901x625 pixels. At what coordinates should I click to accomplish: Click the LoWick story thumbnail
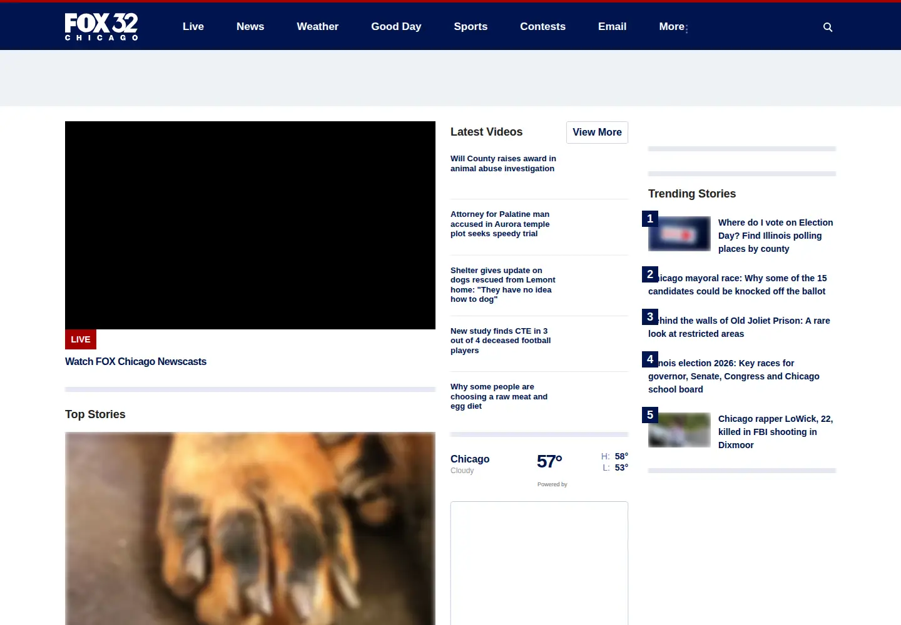pyautogui.click(x=680, y=430)
